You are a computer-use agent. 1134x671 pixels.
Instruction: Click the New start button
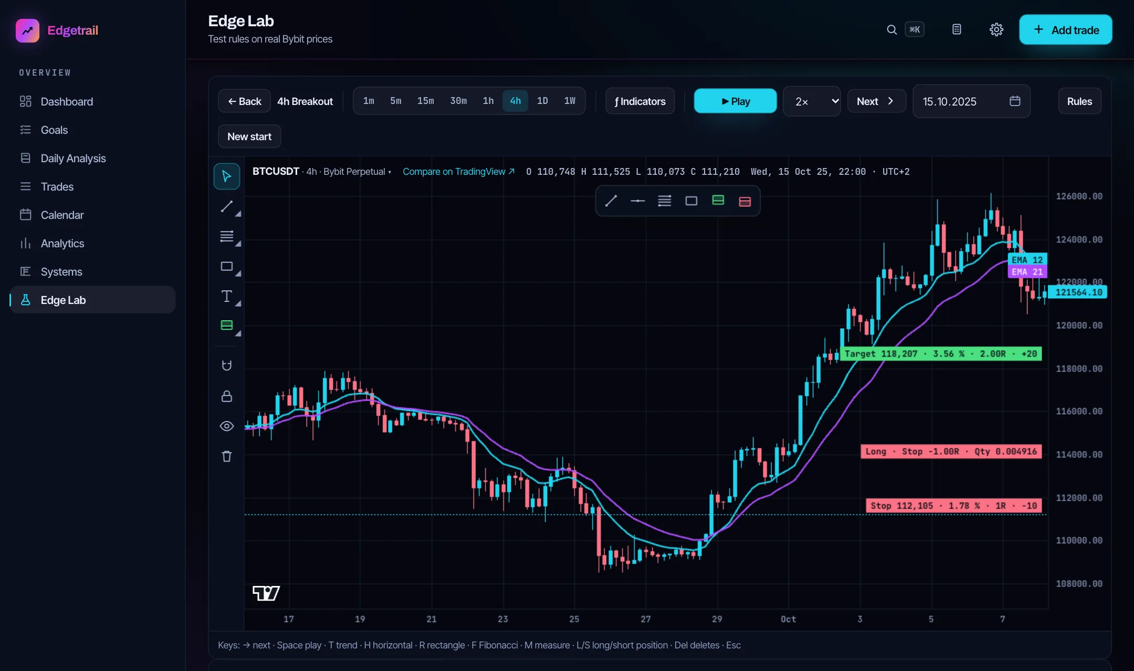click(249, 137)
